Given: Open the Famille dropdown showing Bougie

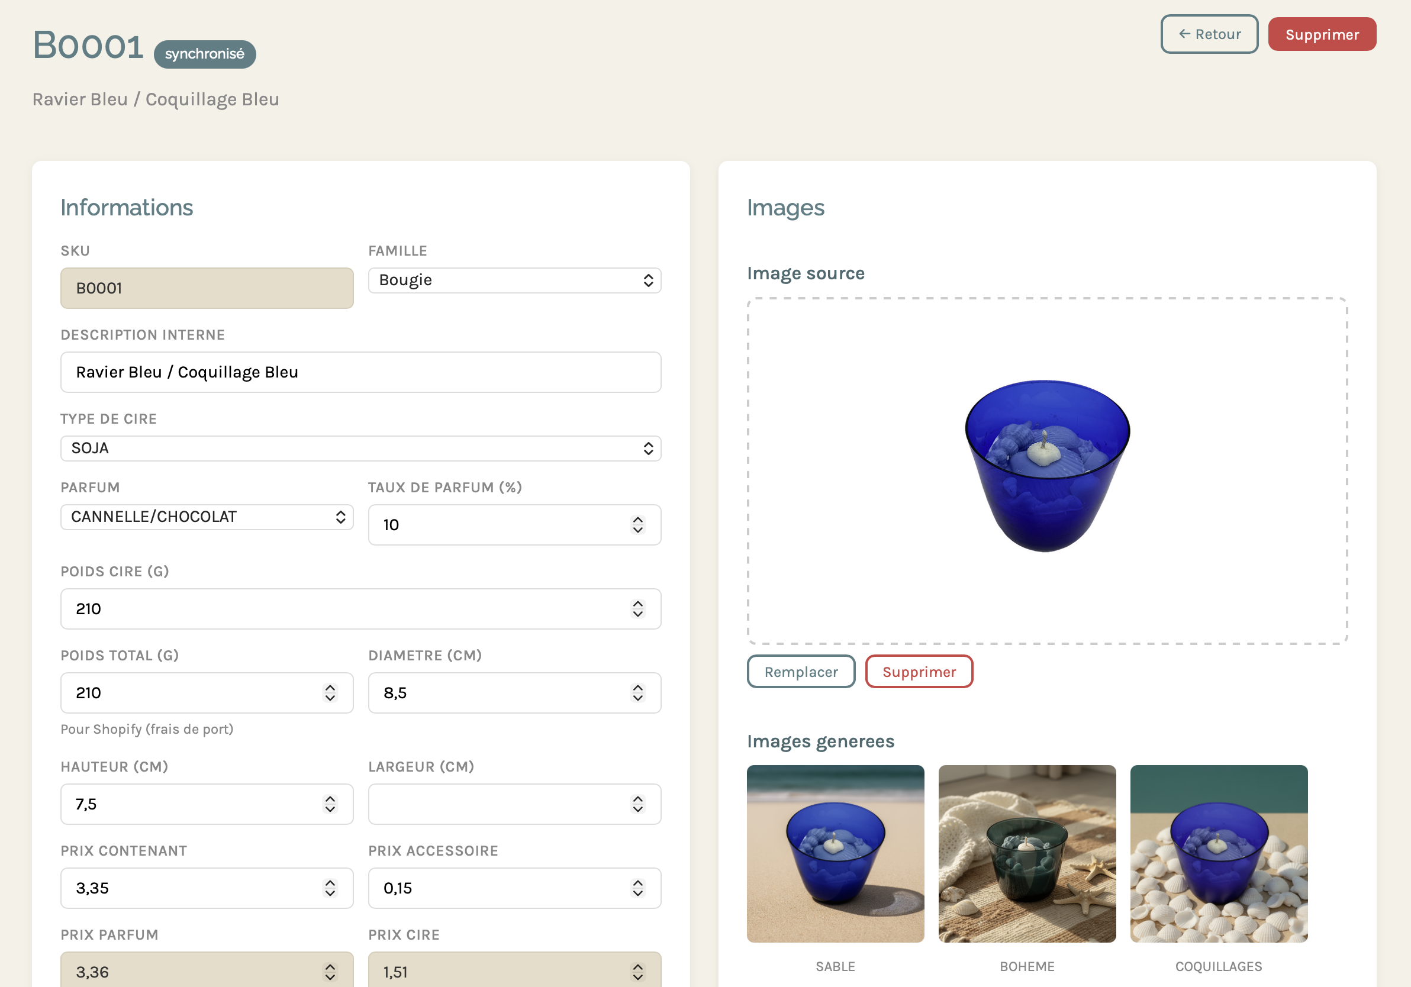Looking at the screenshot, I should 514,280.
